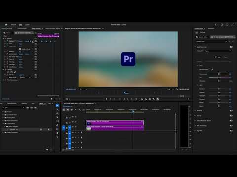Open Program monitor button editor plus
Viewport: 237px width, 177px height.
[x=189, y=99]
